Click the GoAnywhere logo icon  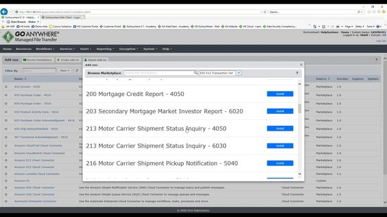[8, 37]
